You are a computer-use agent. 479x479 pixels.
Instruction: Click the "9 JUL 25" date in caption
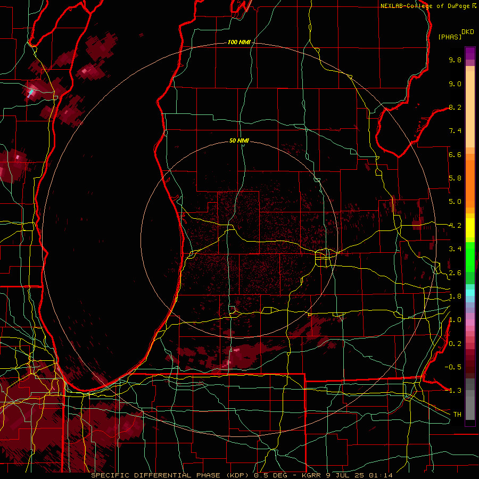pos(344,475)
